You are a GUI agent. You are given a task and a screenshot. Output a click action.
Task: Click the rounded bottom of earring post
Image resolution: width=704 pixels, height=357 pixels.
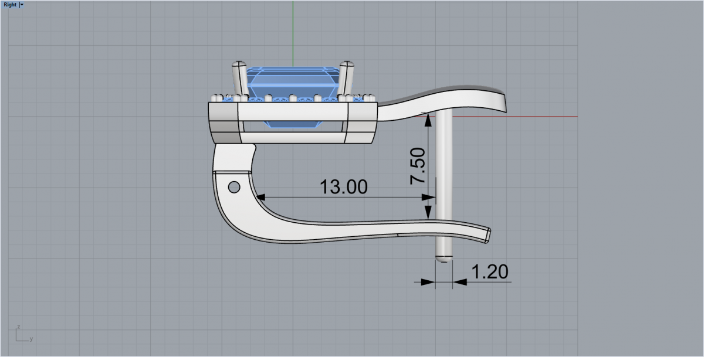tap(444, 258)
